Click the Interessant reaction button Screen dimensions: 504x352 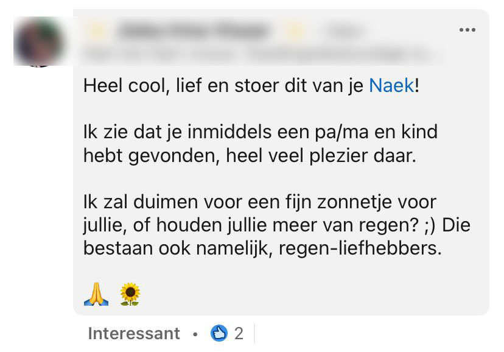point(134,334)
